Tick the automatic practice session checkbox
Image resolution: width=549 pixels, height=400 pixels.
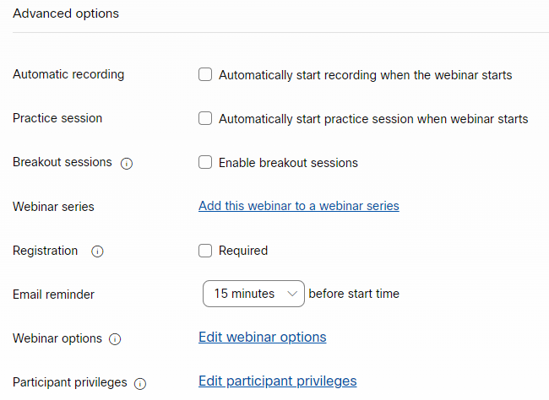pos(205,118)
